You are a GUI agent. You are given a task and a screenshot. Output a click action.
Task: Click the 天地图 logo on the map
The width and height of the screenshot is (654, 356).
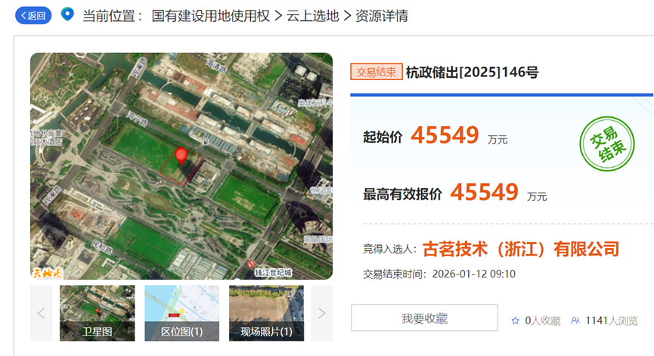click(x=46, y=271)
